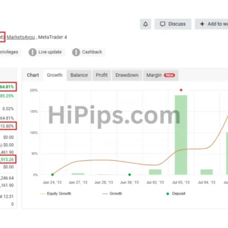Click the red New badge on Margin
This screenshot has height=228, width=228.
click(x=169, y=75)
